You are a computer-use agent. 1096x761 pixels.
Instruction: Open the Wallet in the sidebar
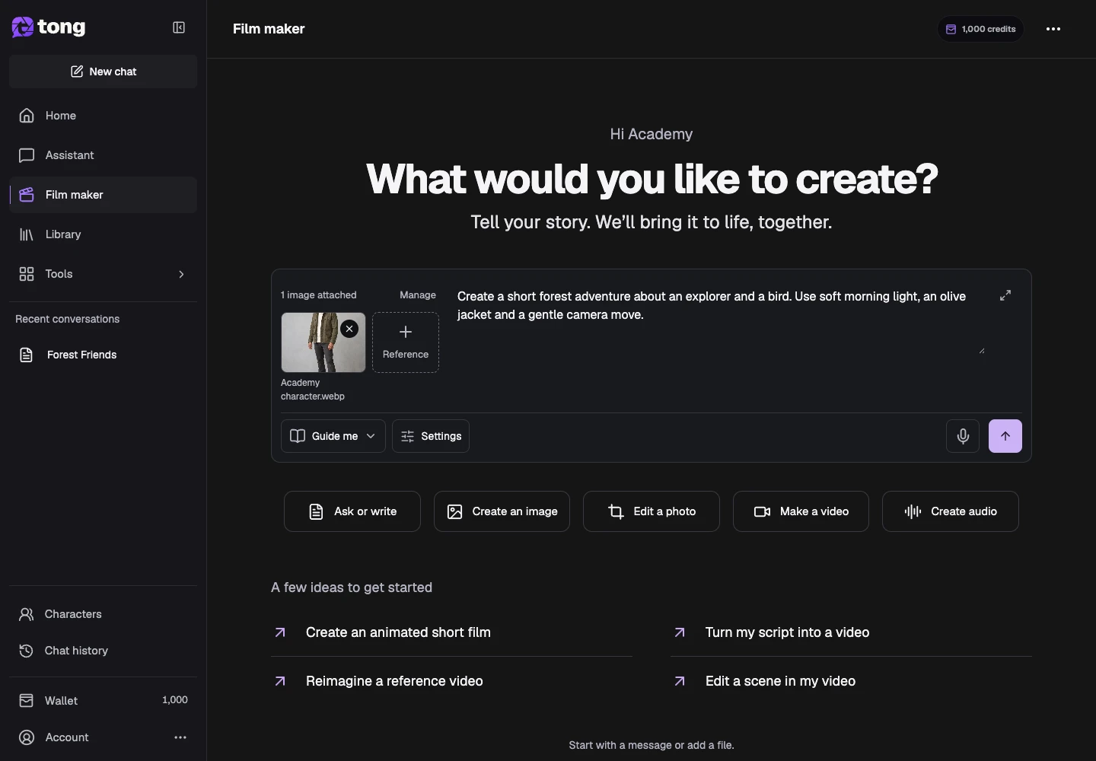pyautogui.click(x=104, y=700)
